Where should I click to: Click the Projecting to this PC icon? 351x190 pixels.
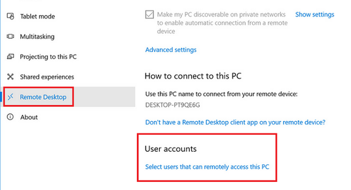pyautogui.click(x=11, y=57)
